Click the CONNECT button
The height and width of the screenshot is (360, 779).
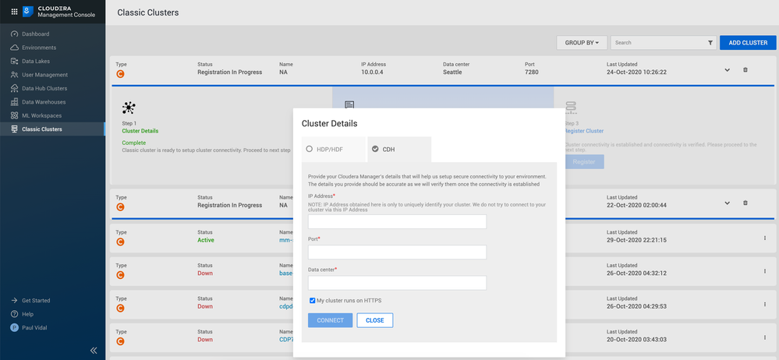pyautogui.click(x=330, y=320)
